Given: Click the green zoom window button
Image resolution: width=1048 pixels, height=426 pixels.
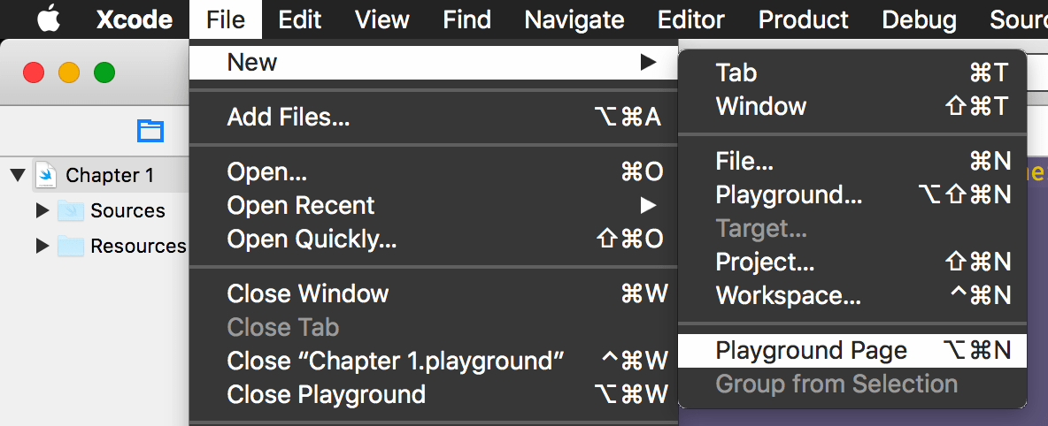Looking at the screenshot, I should click(104, 72).
